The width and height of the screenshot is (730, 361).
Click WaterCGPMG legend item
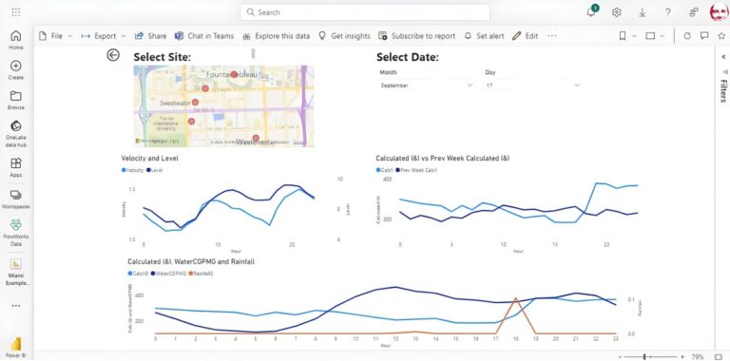[168, 274]
